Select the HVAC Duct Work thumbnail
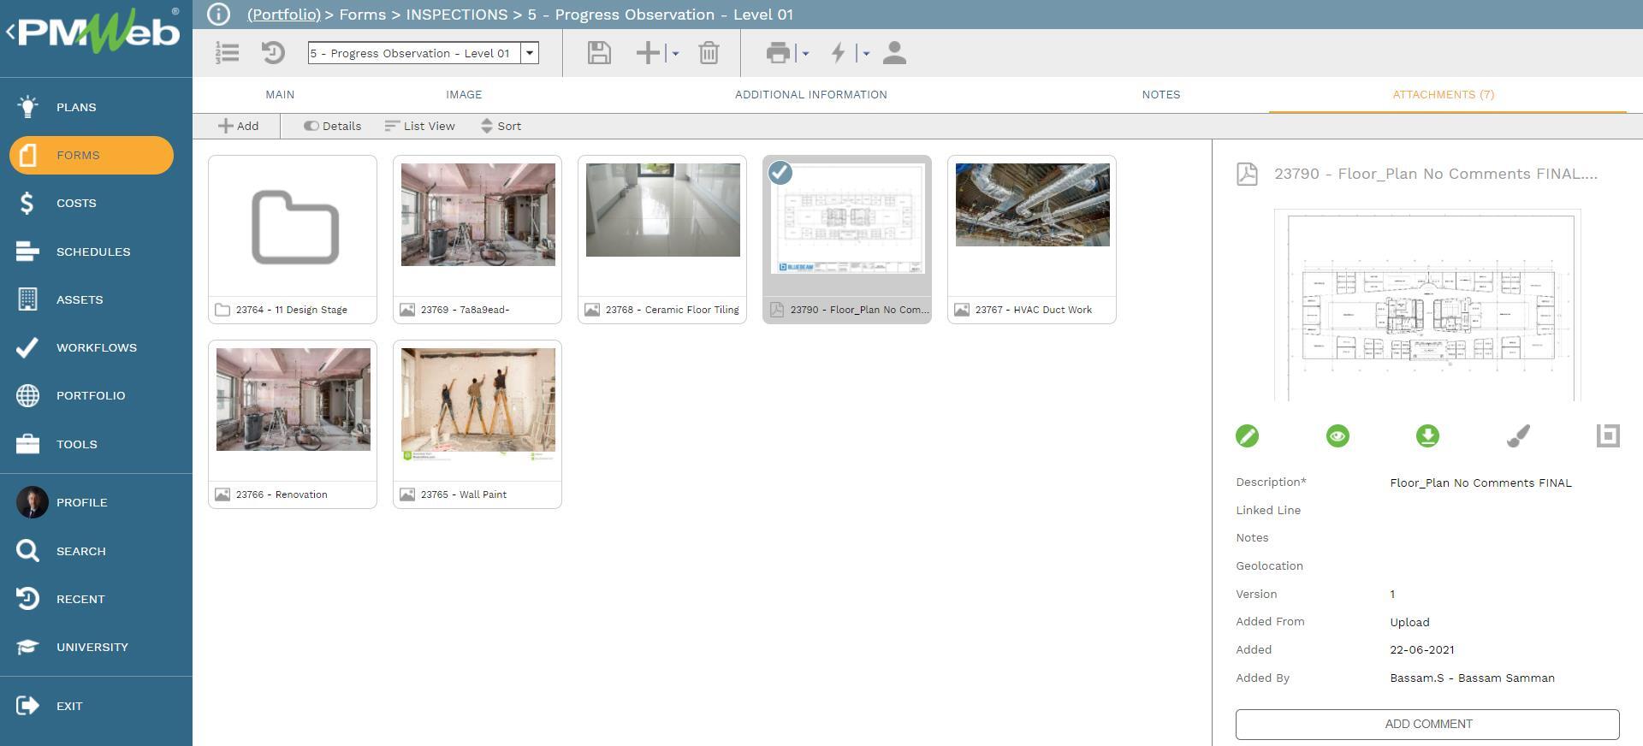 tap(1032, 205)
